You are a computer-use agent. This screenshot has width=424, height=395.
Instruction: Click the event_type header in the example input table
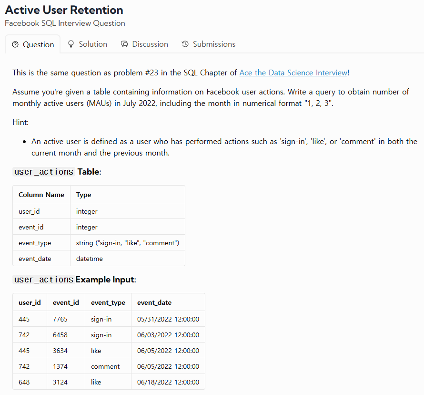(108, 302)
